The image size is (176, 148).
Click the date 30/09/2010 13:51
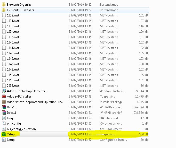coord(80,113)
